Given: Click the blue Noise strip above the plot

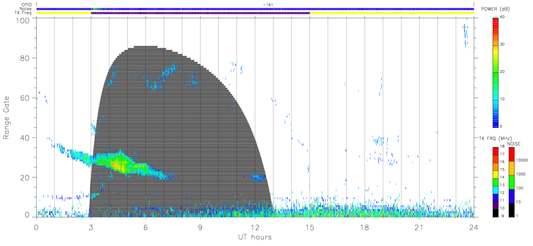Looking at the screenshot, I should point(255,9).
